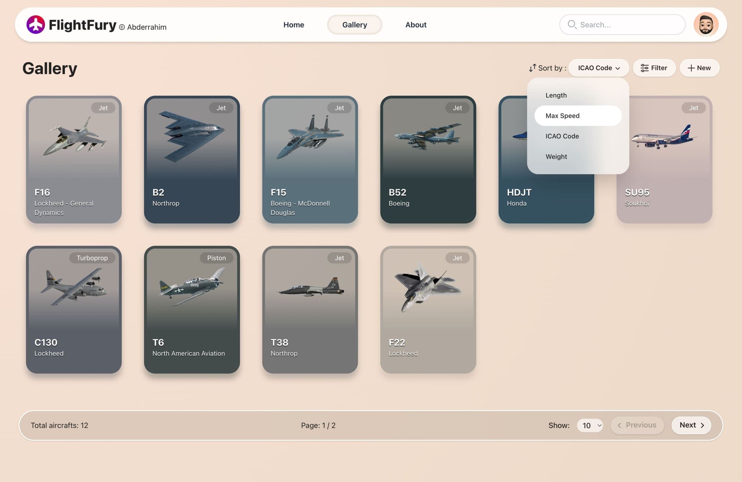
Task: Click the Next chevron arrow icon
Action: click(x=702, y=425)
